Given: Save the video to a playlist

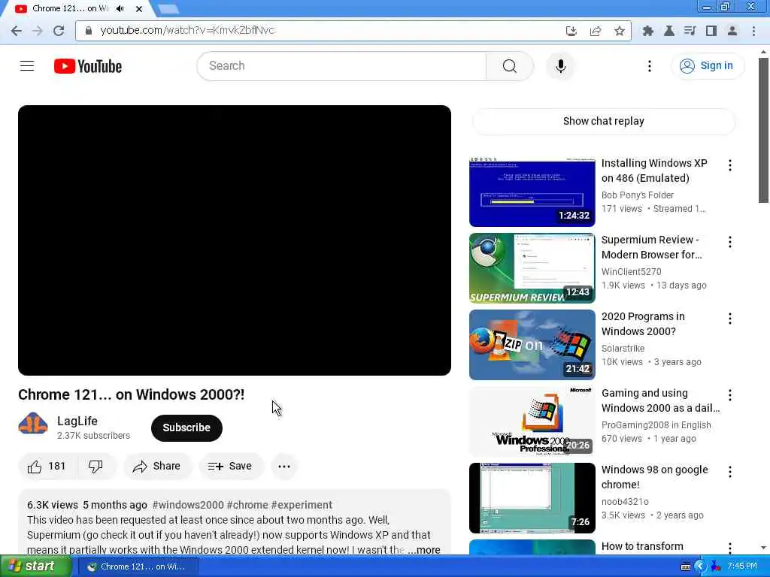Looking at the screenshot, I should pos(230,466).
